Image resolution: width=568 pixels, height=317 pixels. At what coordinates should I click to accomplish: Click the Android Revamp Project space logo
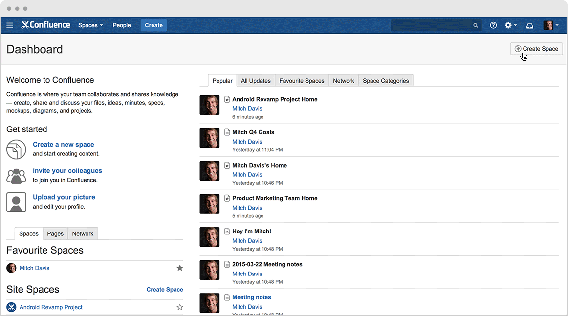click(x=11, y=307)
